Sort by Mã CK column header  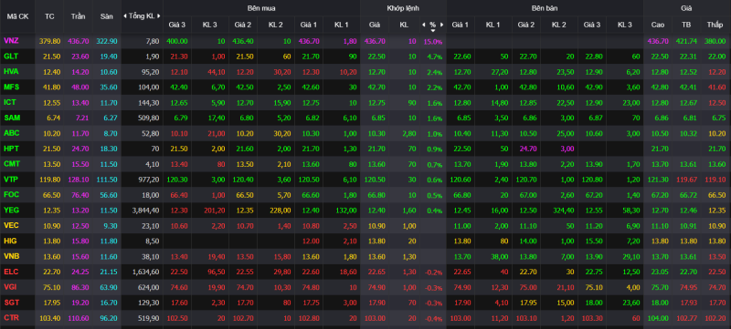click(17, 16)
